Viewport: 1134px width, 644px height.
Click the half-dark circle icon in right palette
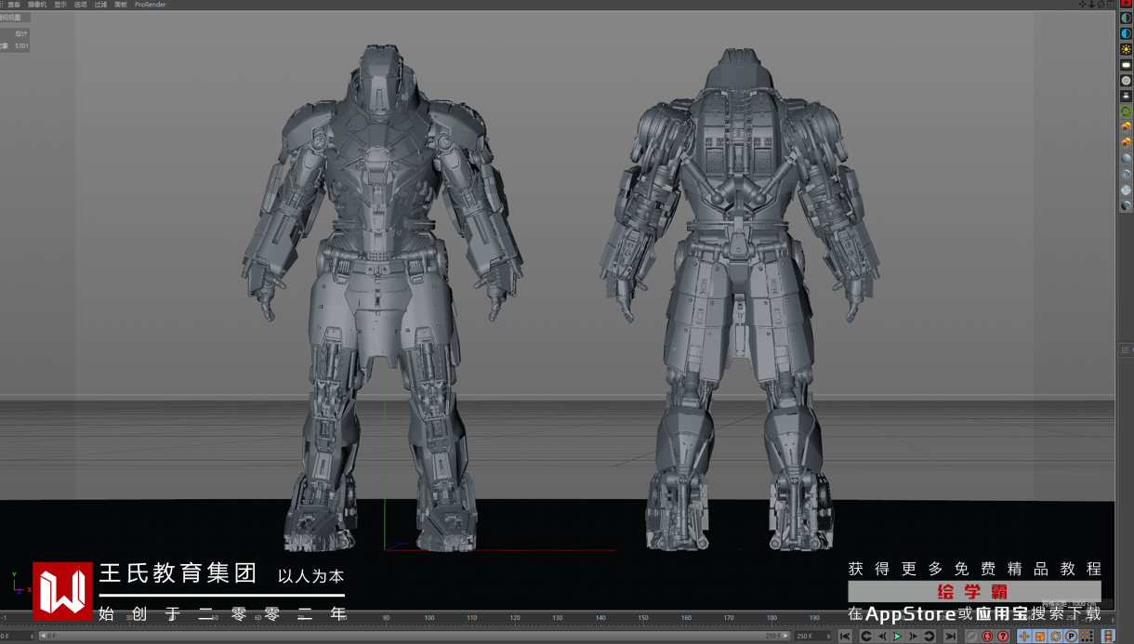tap(1126, 18)
